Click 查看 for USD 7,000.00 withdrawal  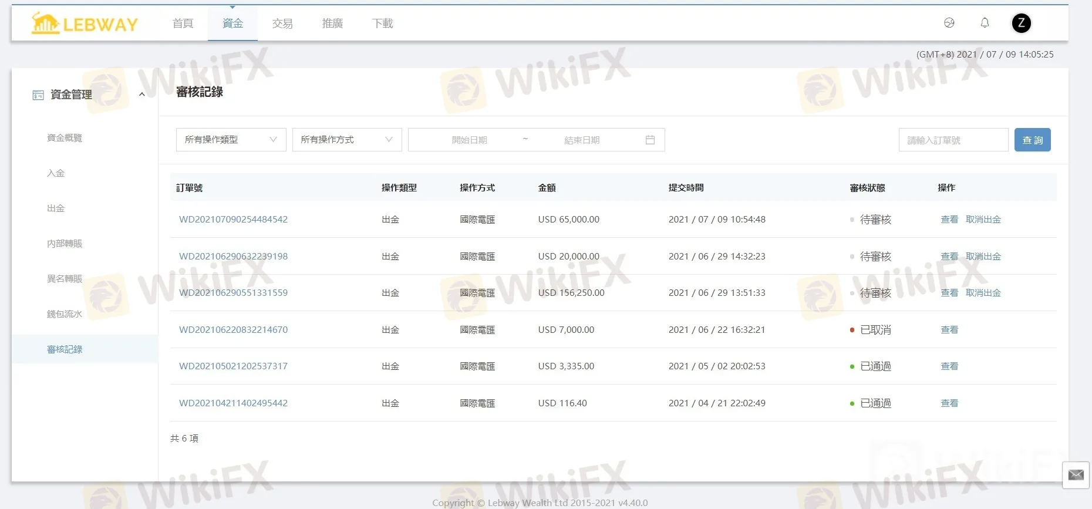(x=949, y=330)
